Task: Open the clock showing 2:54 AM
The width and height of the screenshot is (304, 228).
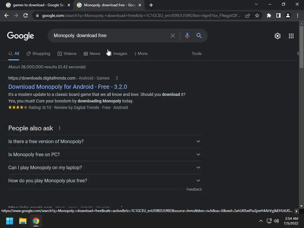Action: 291,221
